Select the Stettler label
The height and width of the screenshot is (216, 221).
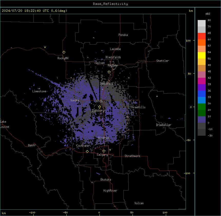163,61
